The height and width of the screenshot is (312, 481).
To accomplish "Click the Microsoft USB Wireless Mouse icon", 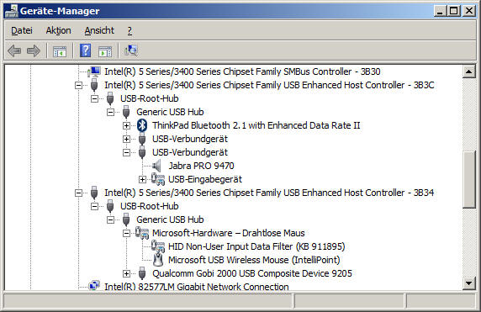I will coord(158,260).
